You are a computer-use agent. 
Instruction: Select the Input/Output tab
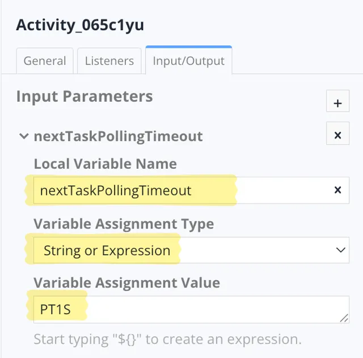tap(188, 61)
